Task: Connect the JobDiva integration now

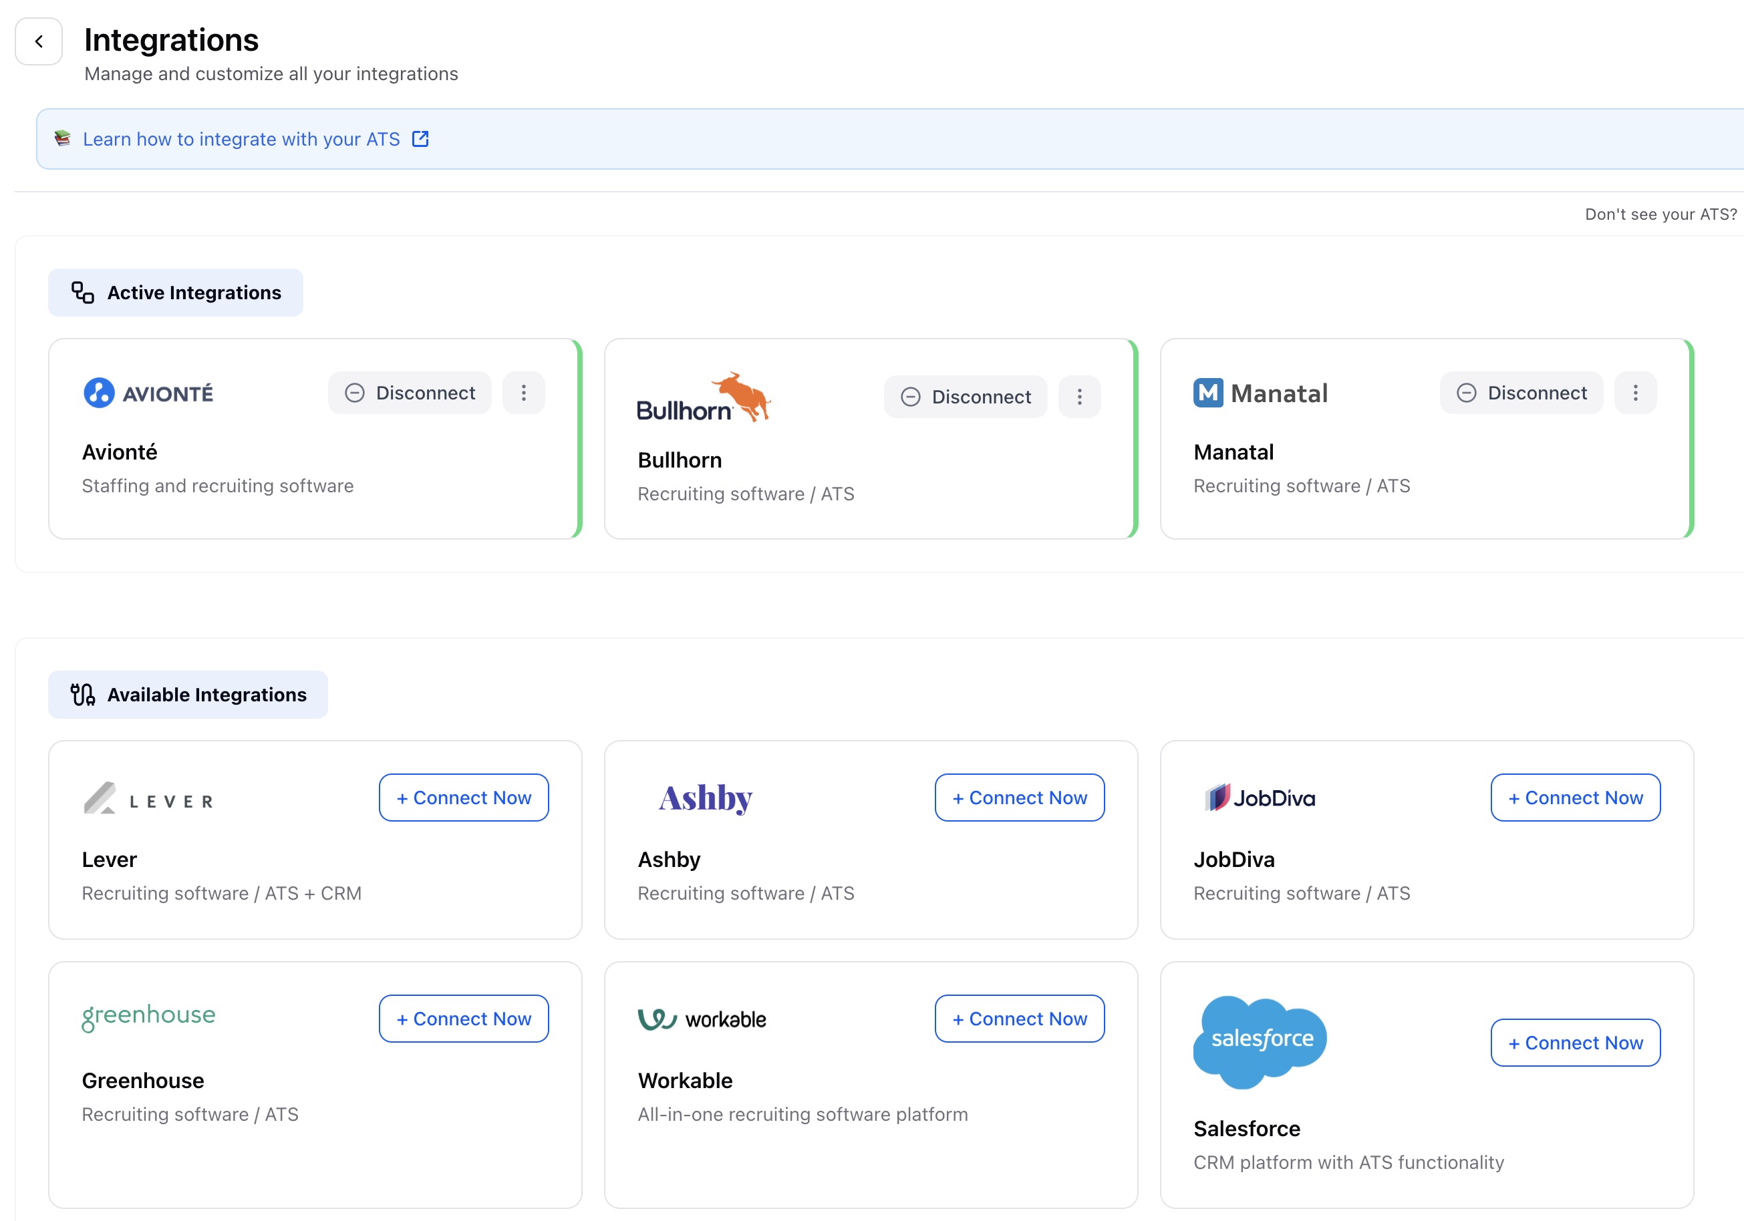Action: pyautogui.click(x=1576, y=798)
